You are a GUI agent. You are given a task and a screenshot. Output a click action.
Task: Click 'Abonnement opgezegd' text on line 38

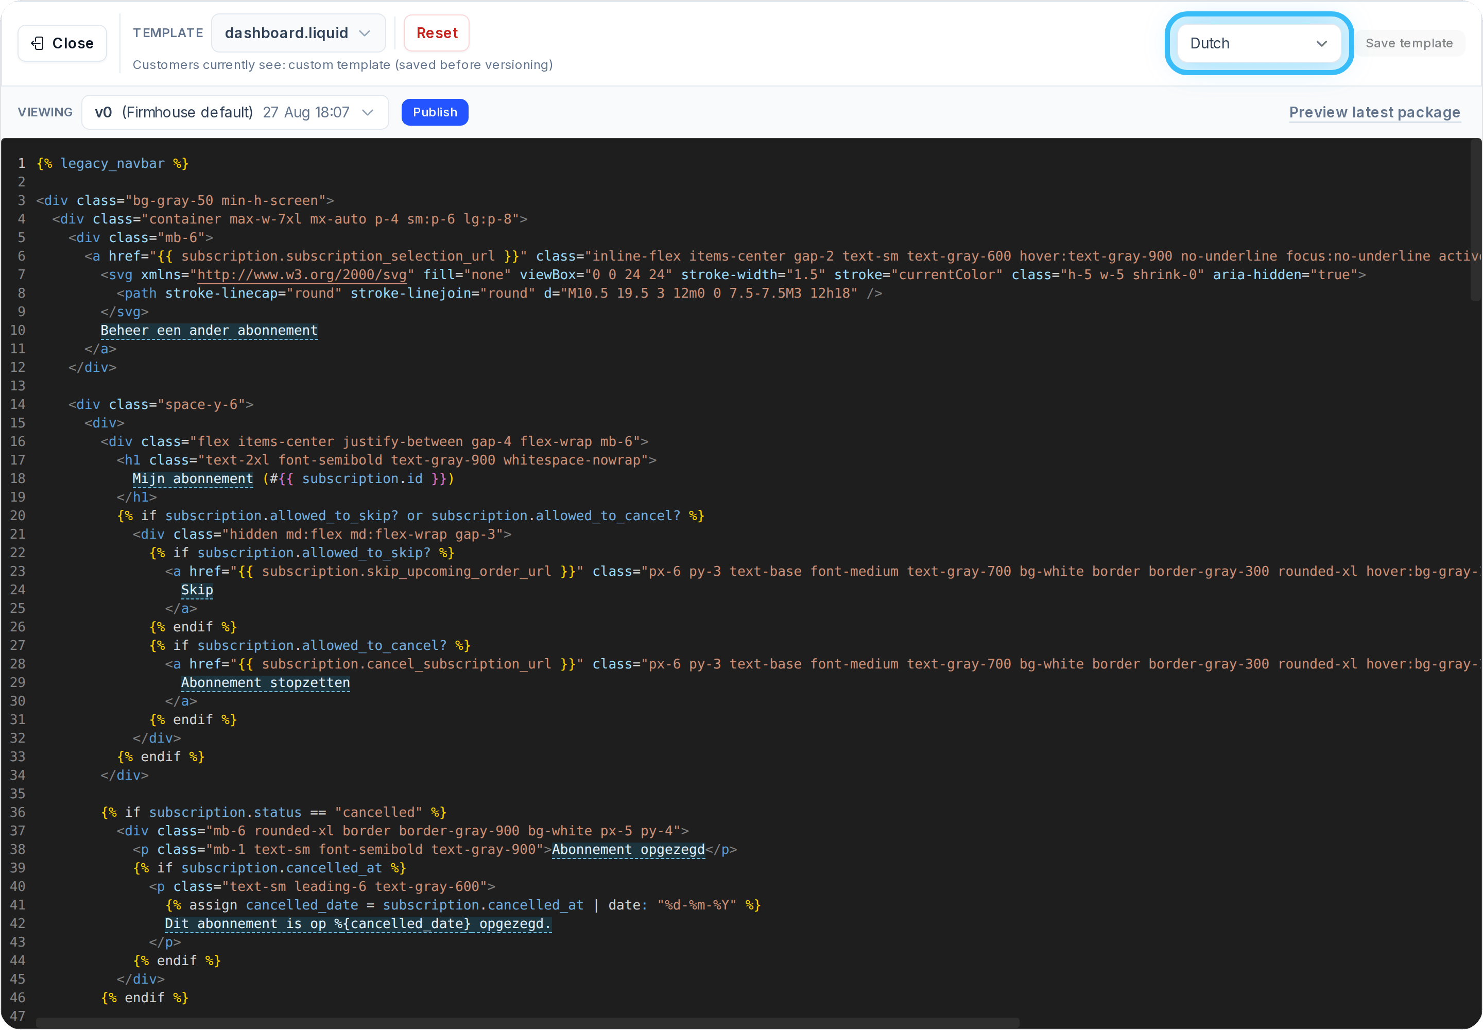point(628,849)
